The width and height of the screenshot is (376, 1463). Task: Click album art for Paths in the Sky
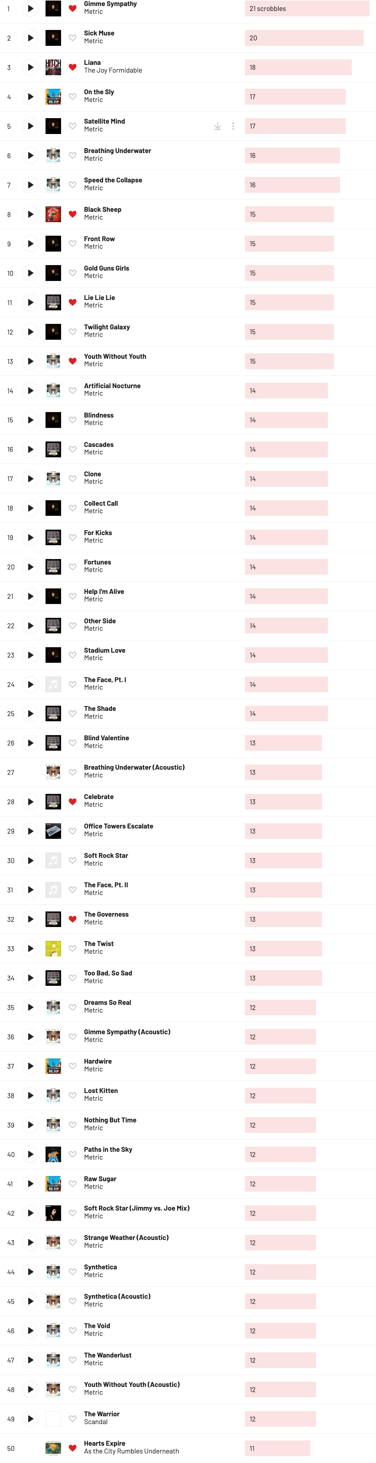53,1154
